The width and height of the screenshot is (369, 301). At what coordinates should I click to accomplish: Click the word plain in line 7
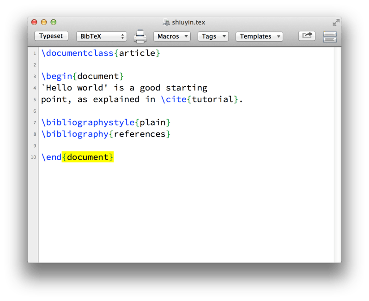tap(152, 122)
